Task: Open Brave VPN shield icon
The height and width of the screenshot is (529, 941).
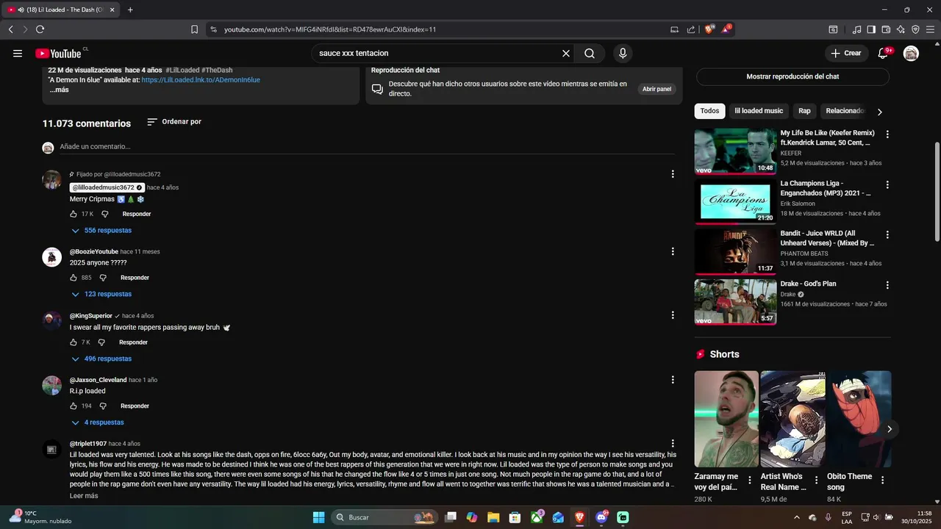Action: point(915,29)
